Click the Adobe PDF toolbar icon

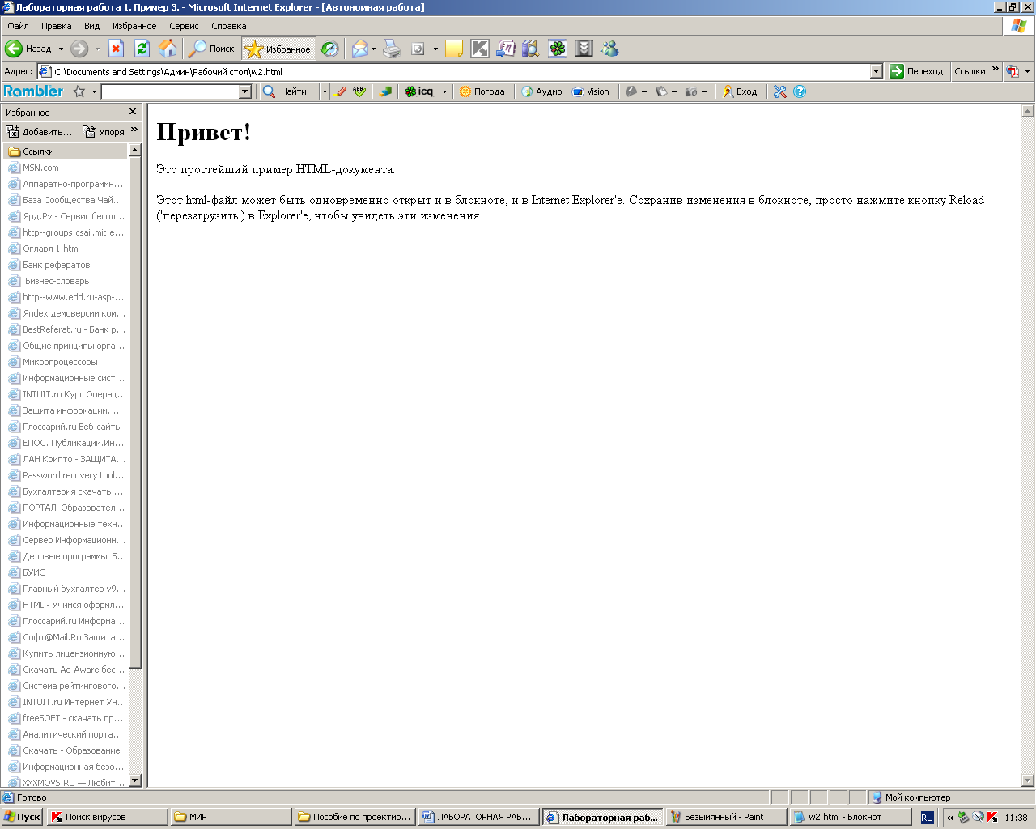point(1013,71)
